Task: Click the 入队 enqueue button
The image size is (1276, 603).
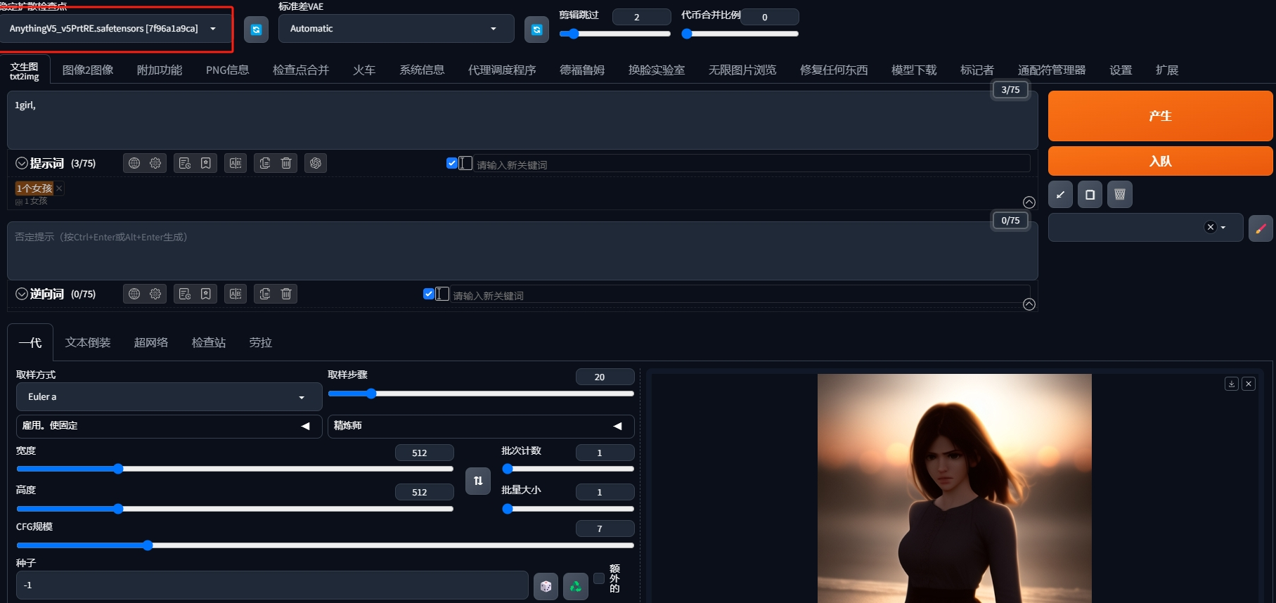Action: (1160, 161)
